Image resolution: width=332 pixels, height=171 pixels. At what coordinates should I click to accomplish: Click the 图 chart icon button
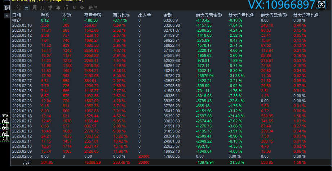click(6, 7)
